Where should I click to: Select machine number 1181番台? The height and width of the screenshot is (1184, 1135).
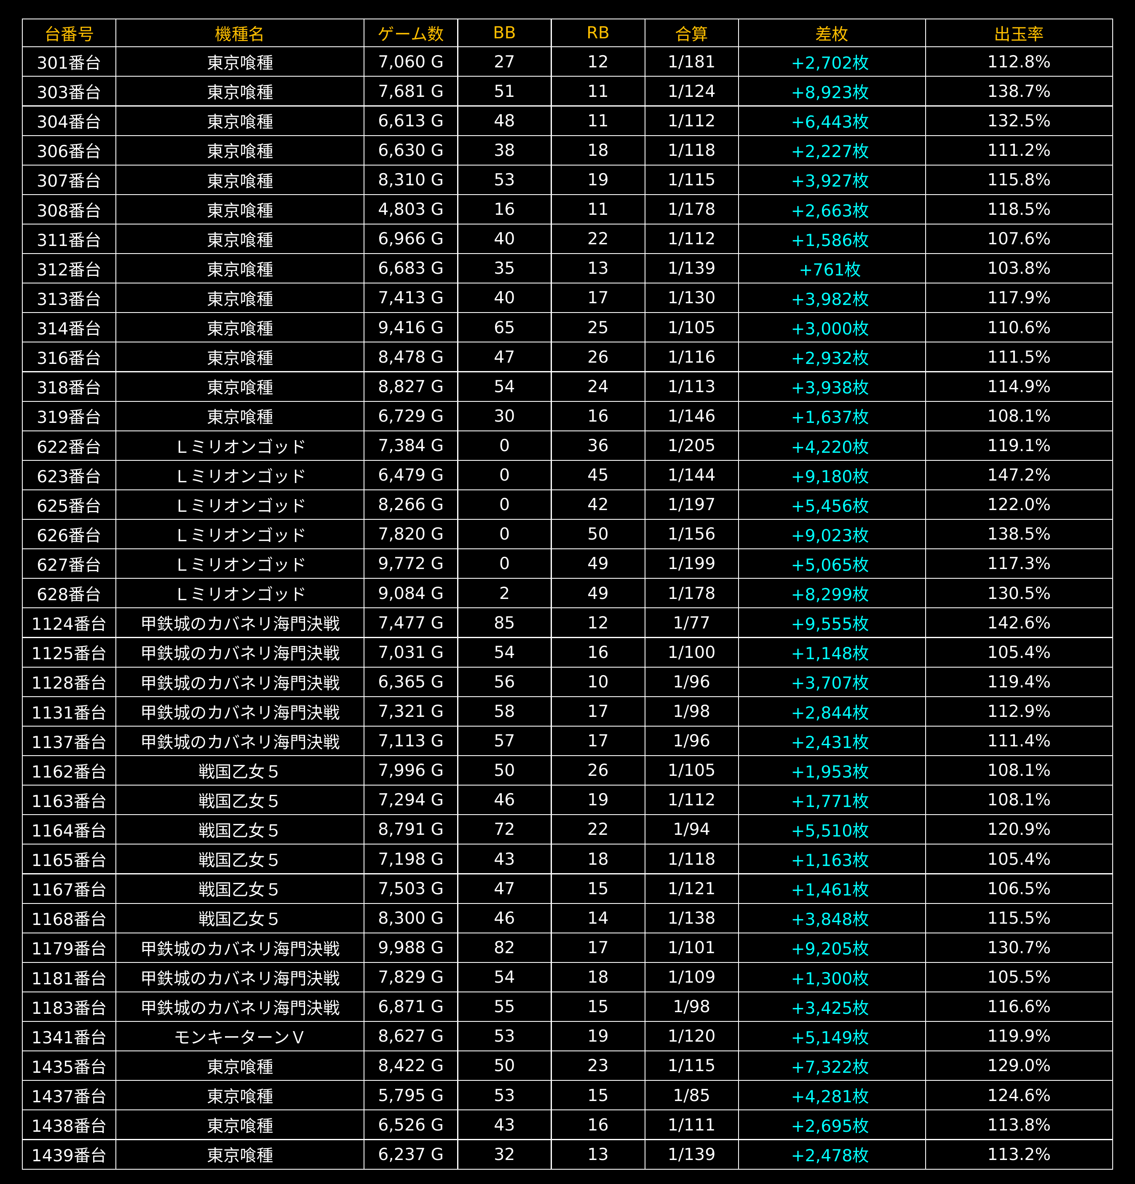[x=69, y=978]
